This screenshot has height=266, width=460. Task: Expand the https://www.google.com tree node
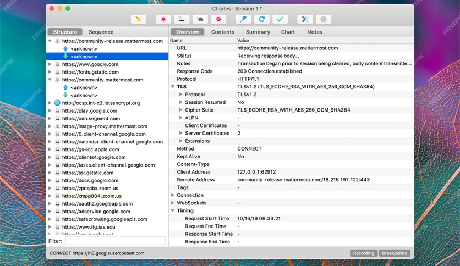point(50,64)
